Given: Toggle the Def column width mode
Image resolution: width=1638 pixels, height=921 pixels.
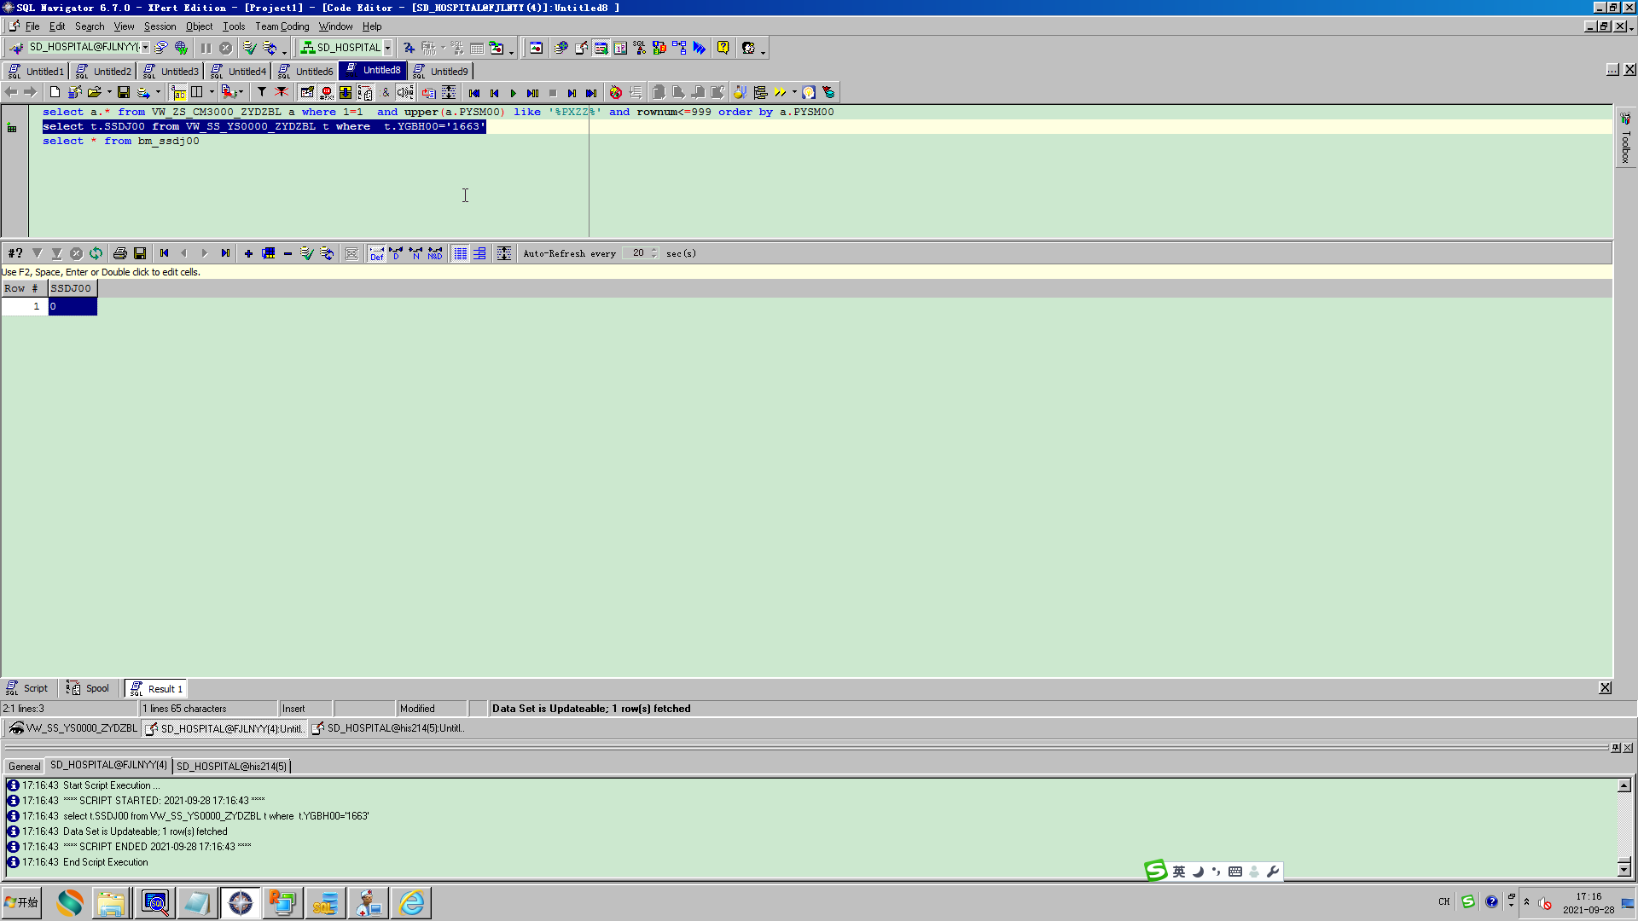Looking at the screenshot, I should (x=376, y=253).
